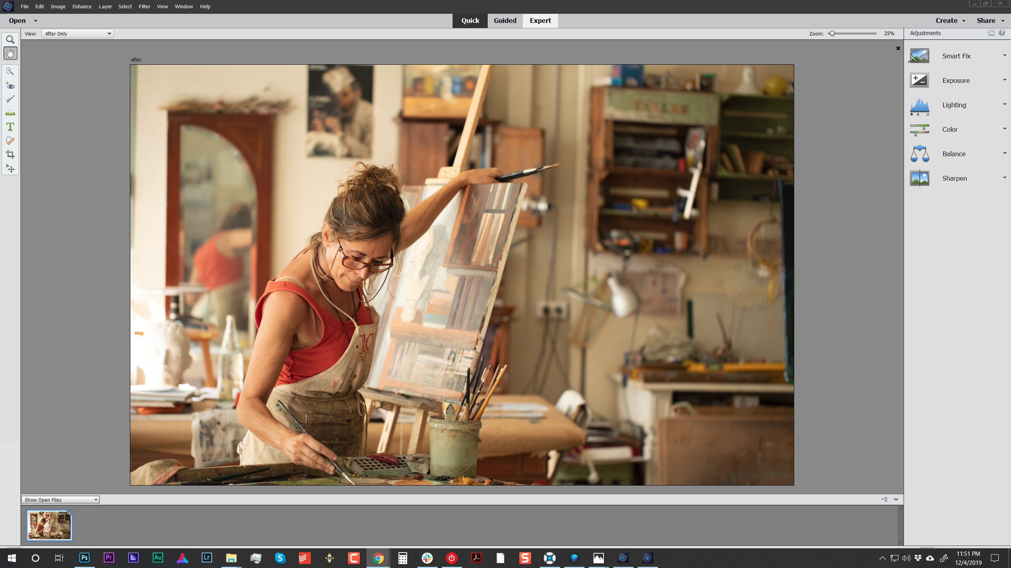Switch to the Expert editing mode

(x=540, y=20)
